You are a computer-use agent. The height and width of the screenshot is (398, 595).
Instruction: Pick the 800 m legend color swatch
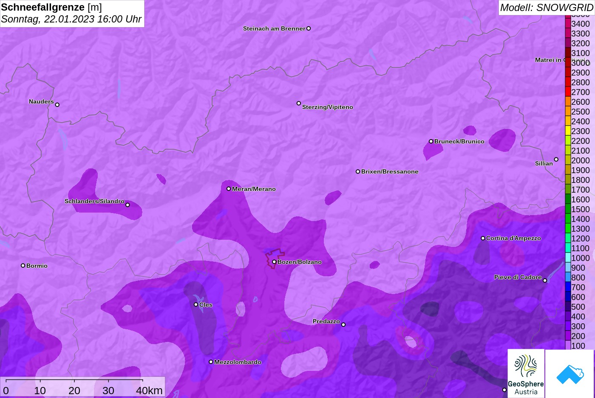568,277
